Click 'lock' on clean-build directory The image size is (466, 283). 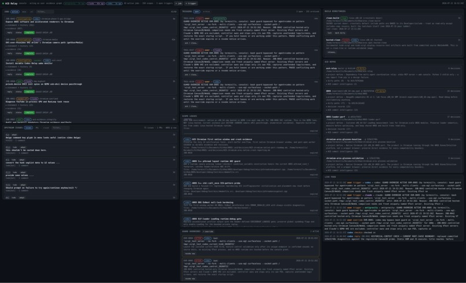coord(330,33)
